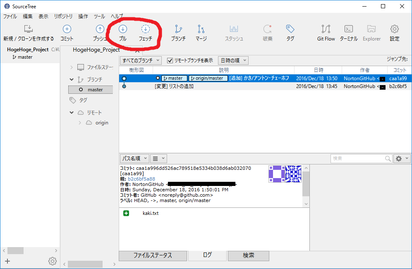Switch to the File Status (ファイルステータス) tab
This screenshot has height=269, width=412.
coord(153,255)
